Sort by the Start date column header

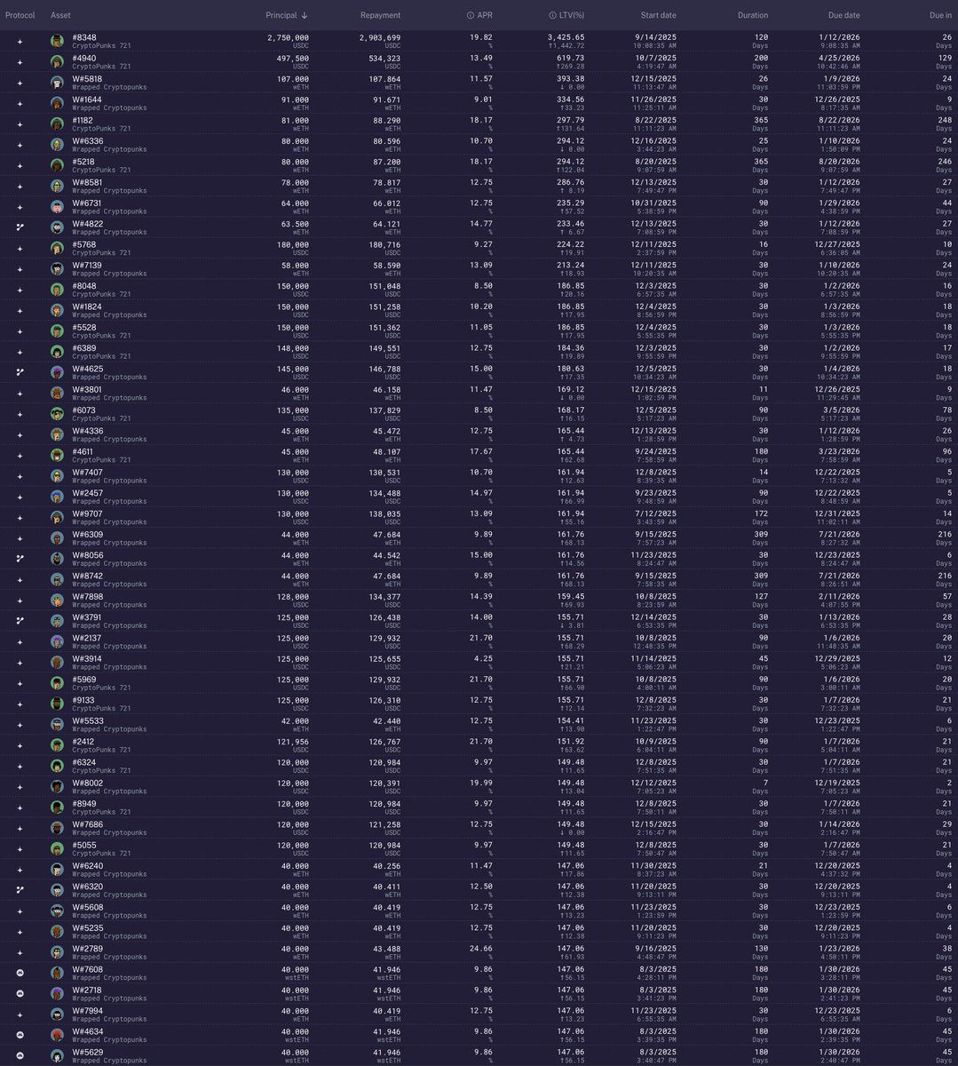658,15
